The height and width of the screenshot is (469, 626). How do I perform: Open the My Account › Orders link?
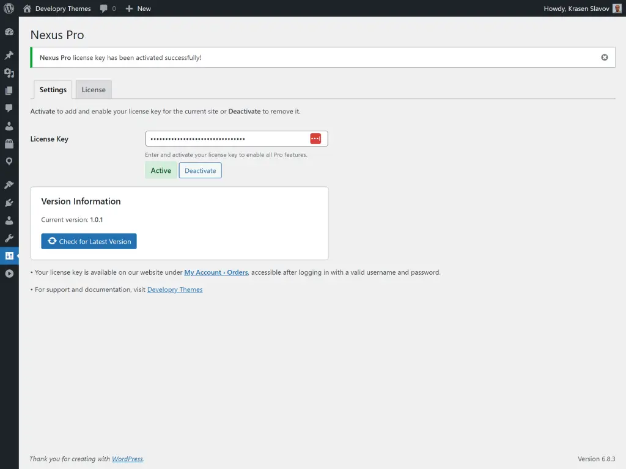point(216,272)
